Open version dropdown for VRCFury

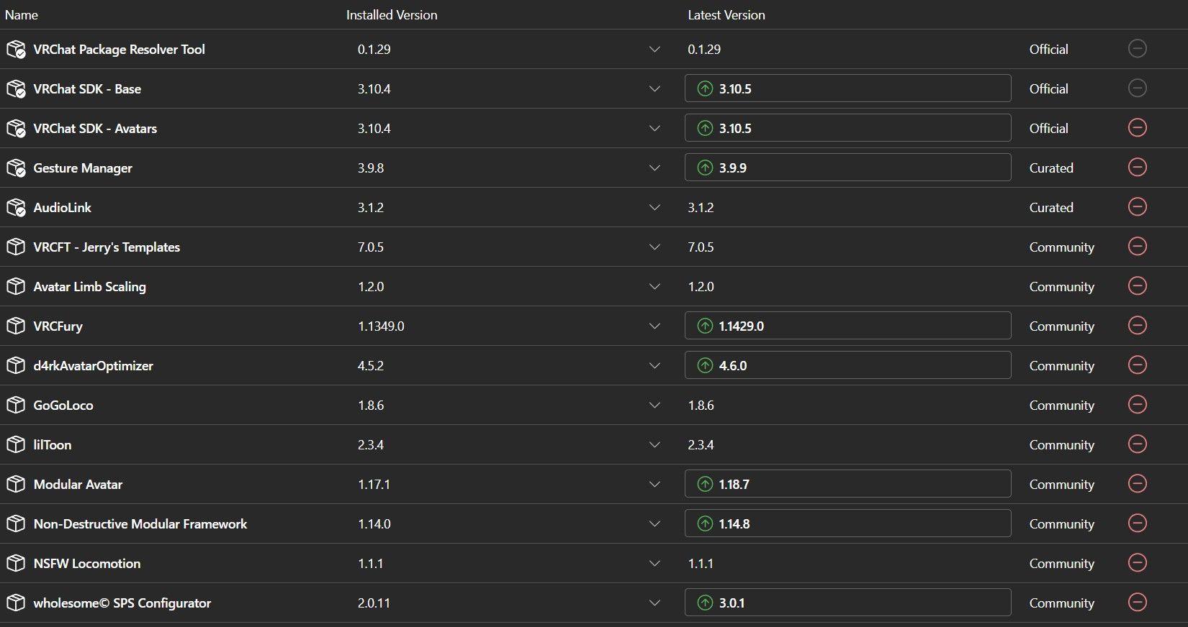[654, 326]
